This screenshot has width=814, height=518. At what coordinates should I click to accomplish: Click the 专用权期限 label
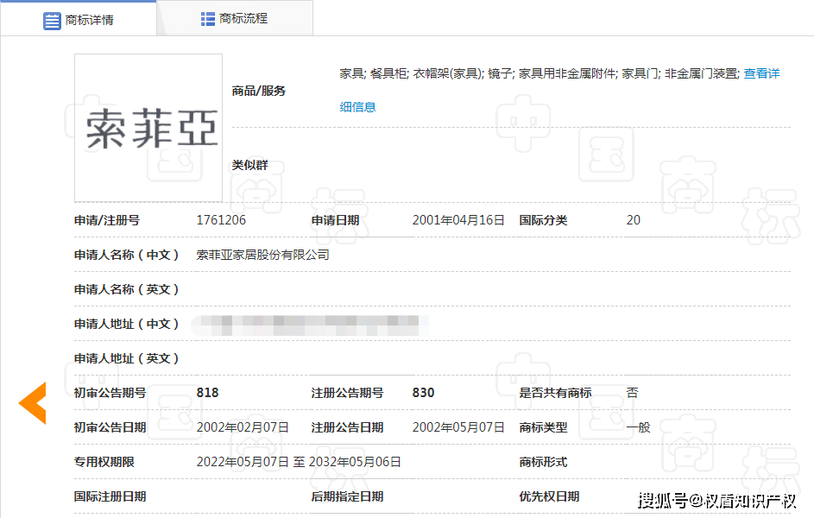tap(104, 462)
